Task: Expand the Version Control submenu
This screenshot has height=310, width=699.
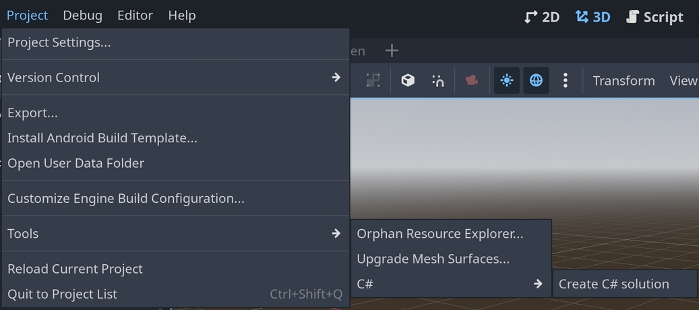Action: tap(175, 77)
